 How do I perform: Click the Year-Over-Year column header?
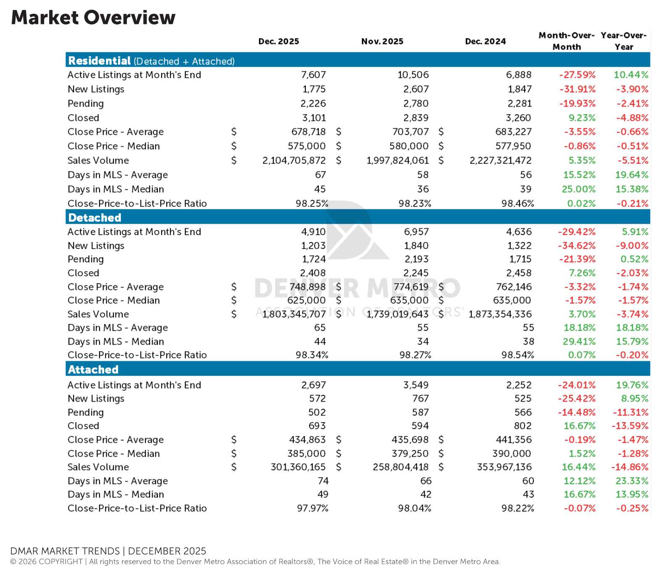point(623,41)
